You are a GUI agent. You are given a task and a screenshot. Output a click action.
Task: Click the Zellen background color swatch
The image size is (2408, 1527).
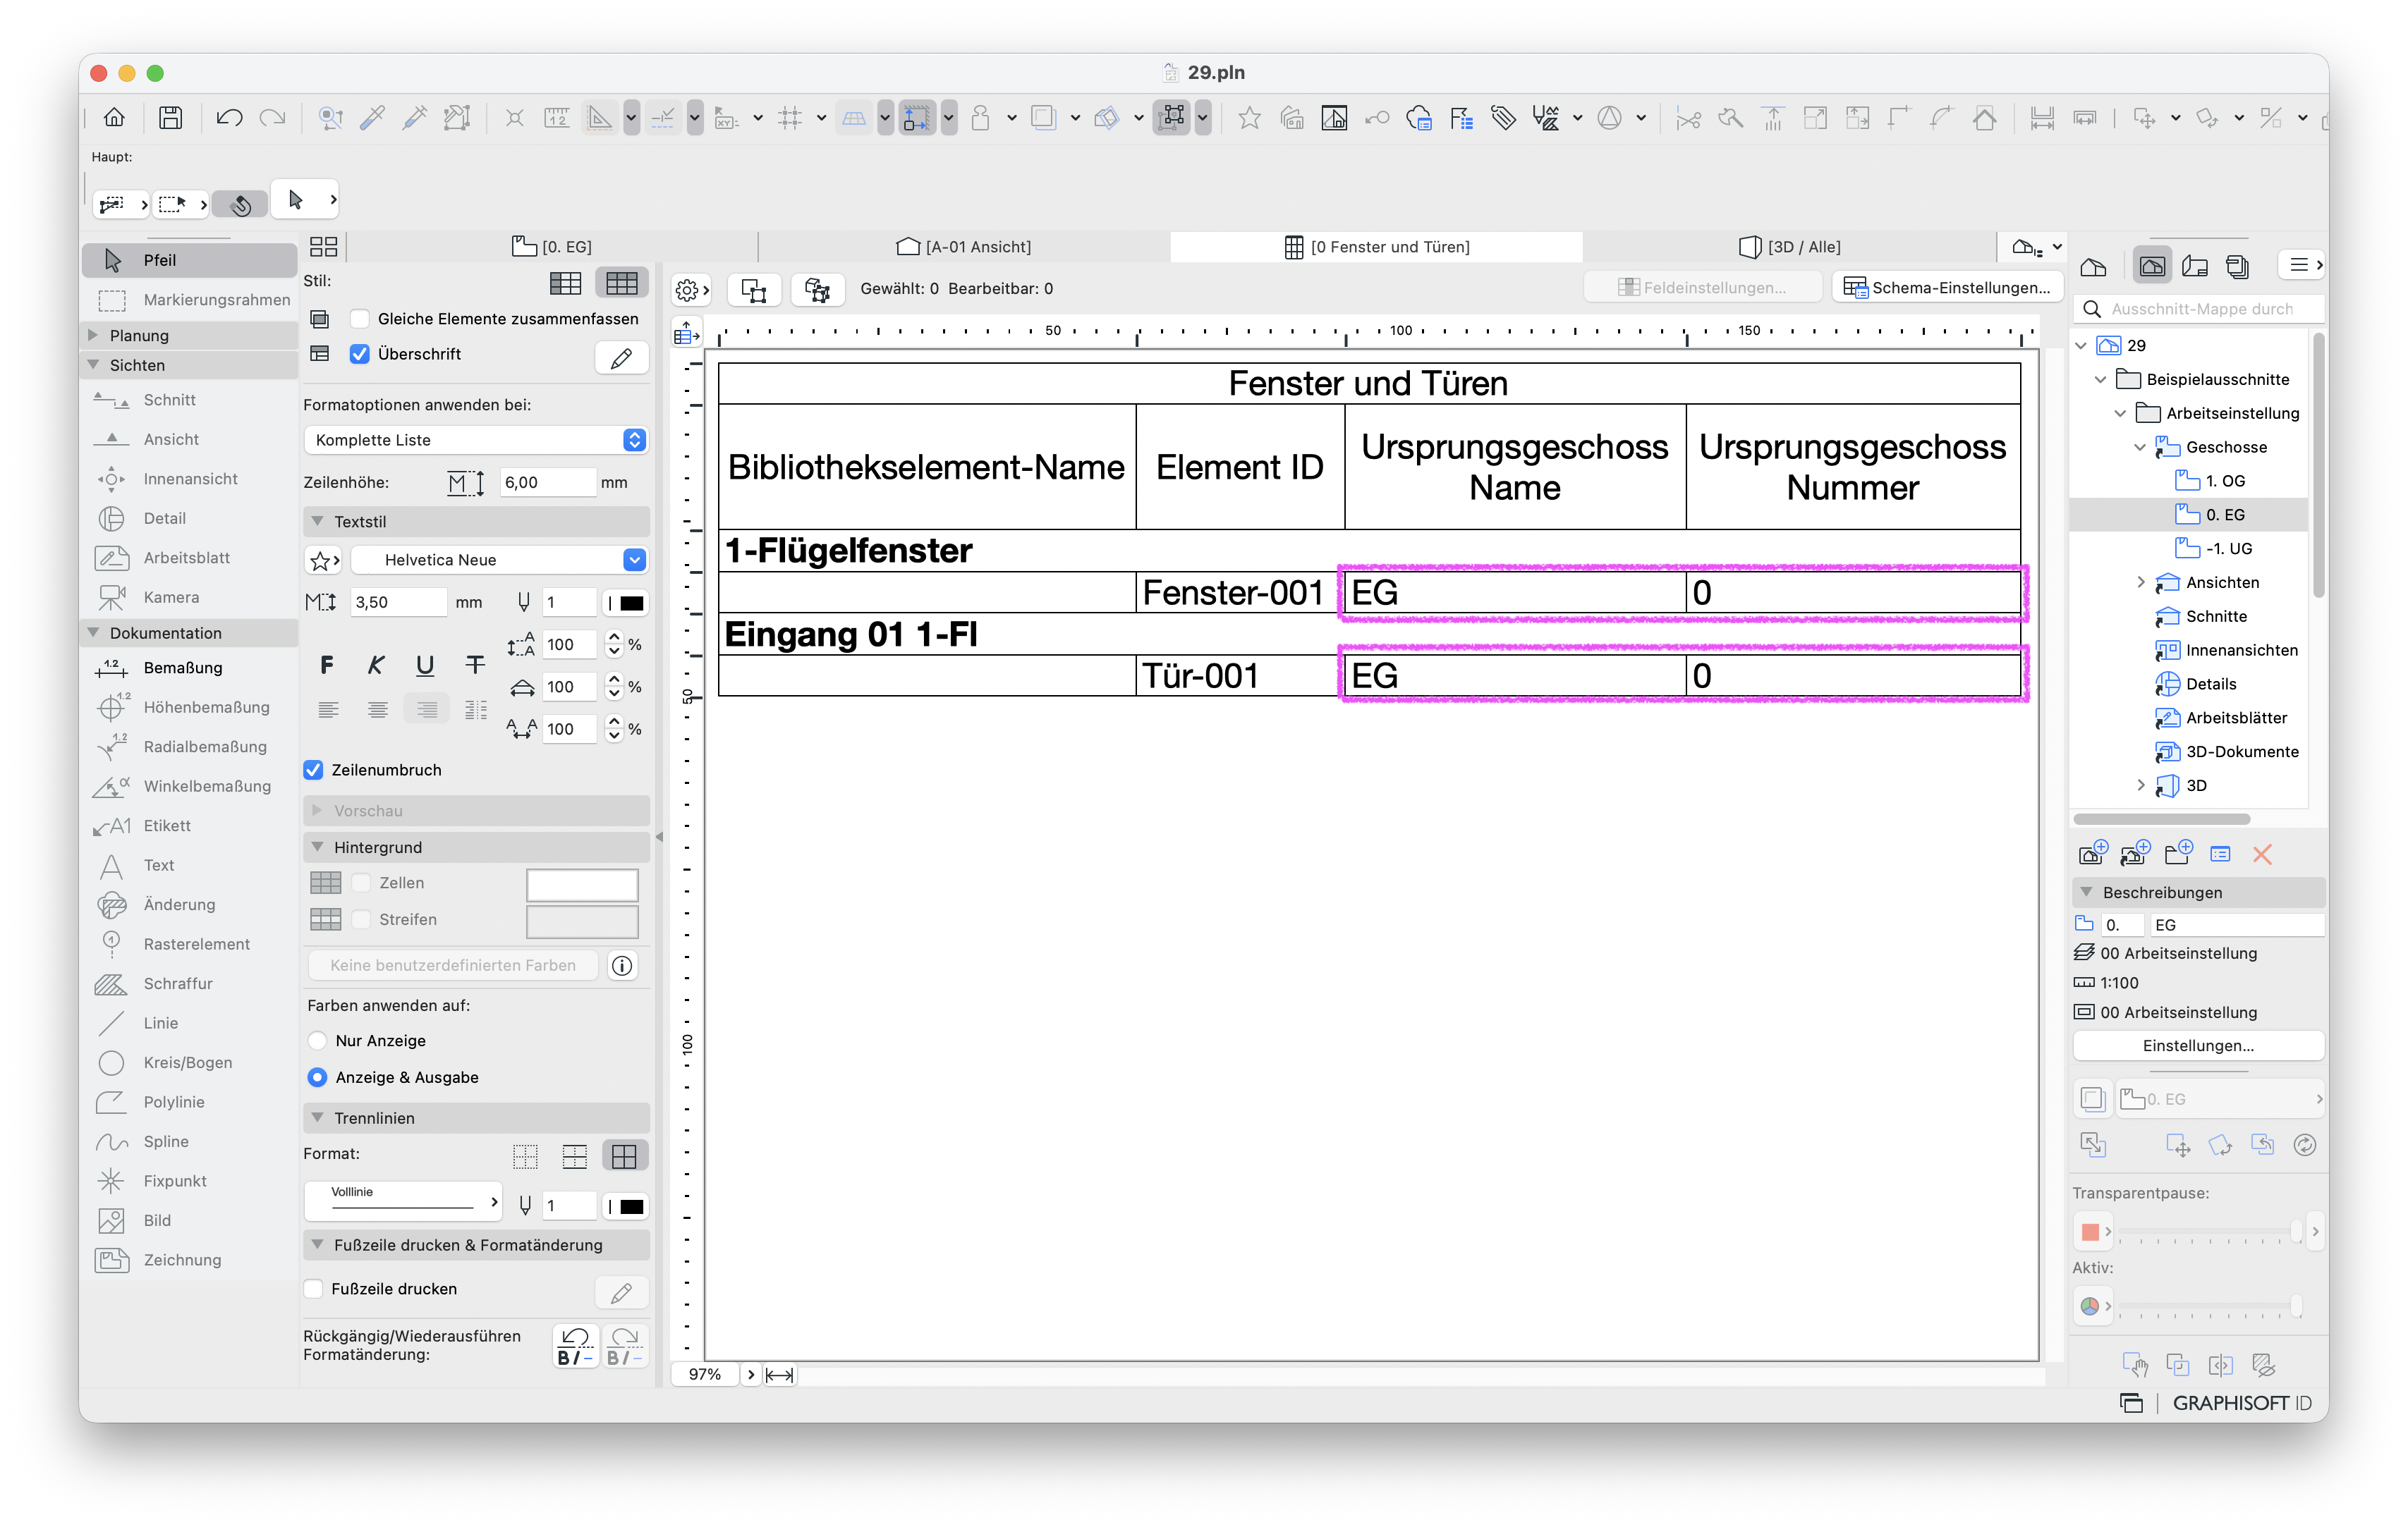click(x=582, y=883)
